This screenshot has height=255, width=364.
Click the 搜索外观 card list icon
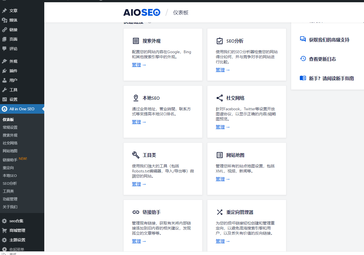[x=136, y=41]
